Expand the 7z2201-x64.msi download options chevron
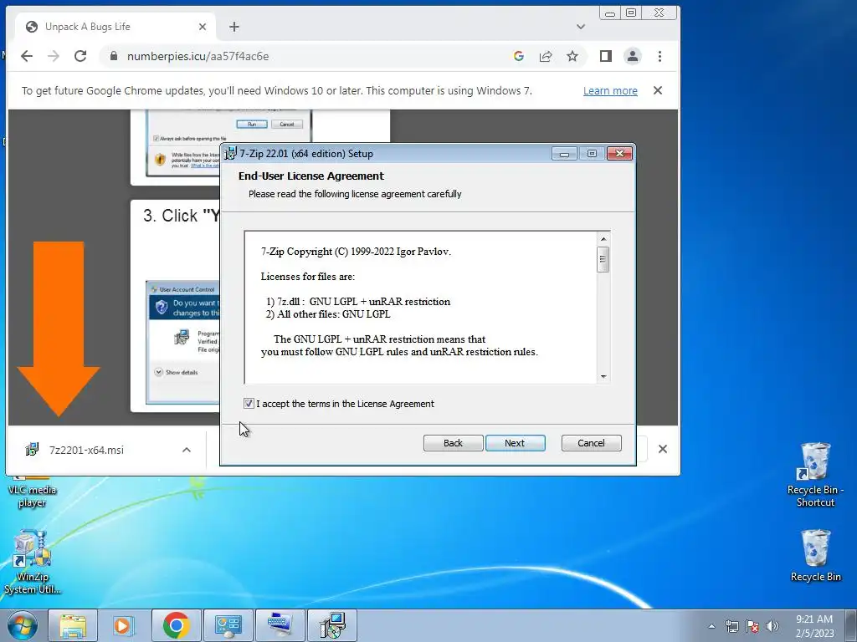The width and height of the screenshot is (857, 642). pyautogui.click(x=187, y=450)
